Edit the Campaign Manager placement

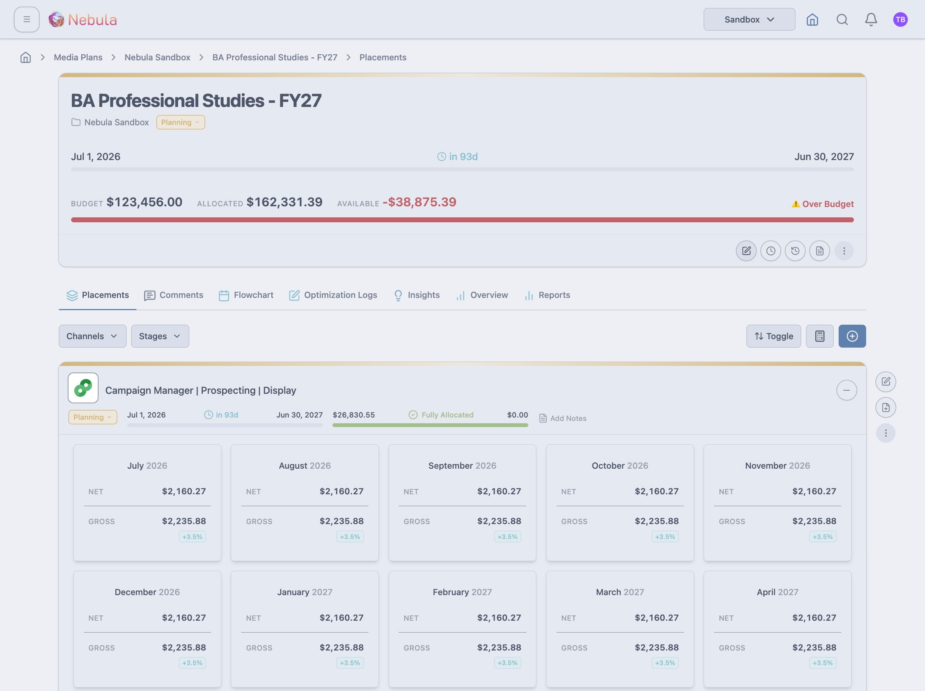tap(885, 382)
